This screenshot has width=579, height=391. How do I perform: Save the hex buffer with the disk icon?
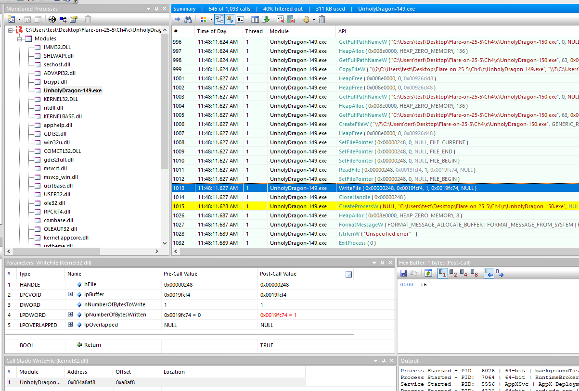pos(403,273)
